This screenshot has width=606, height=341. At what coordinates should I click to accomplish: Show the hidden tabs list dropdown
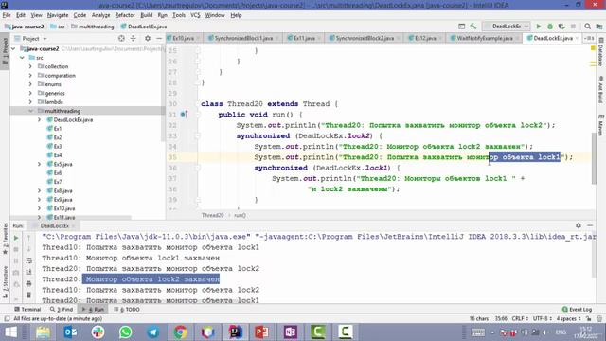589,38
